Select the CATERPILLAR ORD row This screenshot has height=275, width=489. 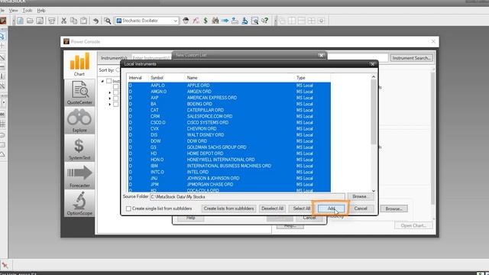(x=229, y=110)
